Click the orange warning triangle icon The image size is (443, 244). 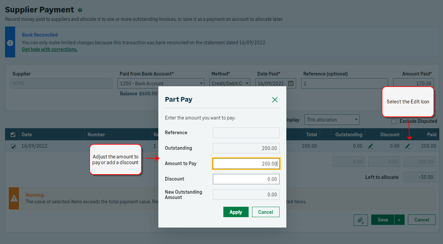coord(14,198)
